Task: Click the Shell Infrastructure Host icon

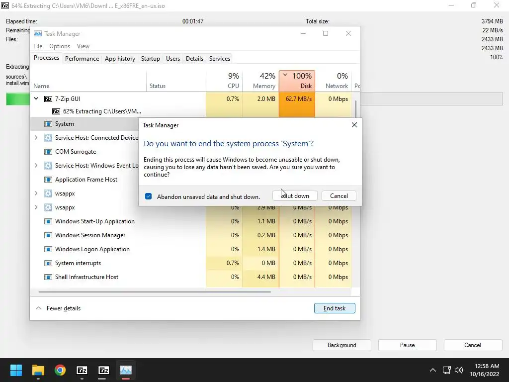Action: pyautogui.click(x=48, y=277)
